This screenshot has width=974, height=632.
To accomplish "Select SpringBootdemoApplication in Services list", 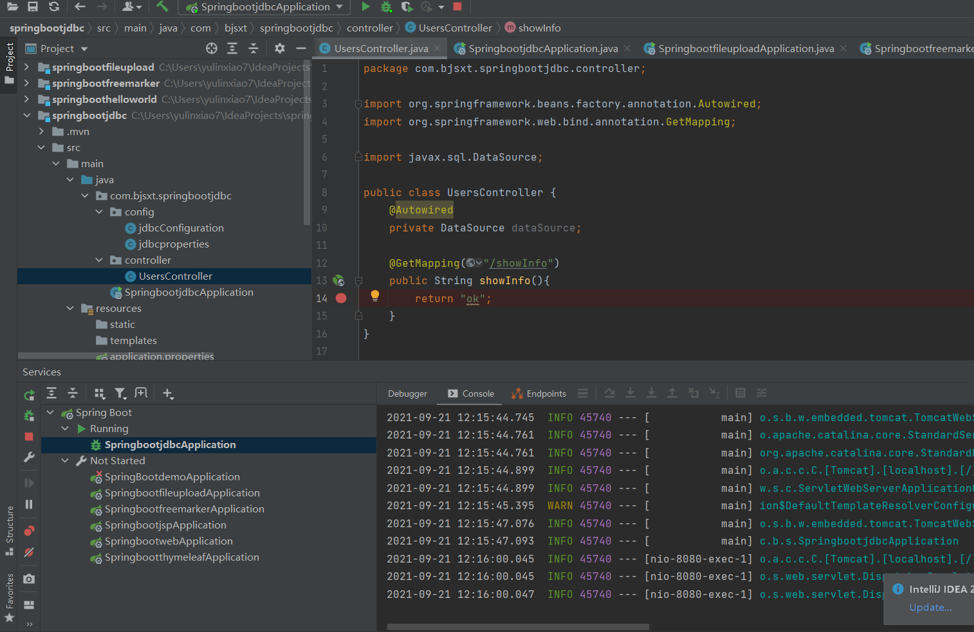I will click(172, 476).
